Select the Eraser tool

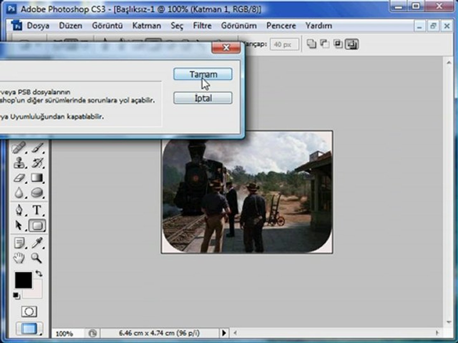[x=19, y=178]
